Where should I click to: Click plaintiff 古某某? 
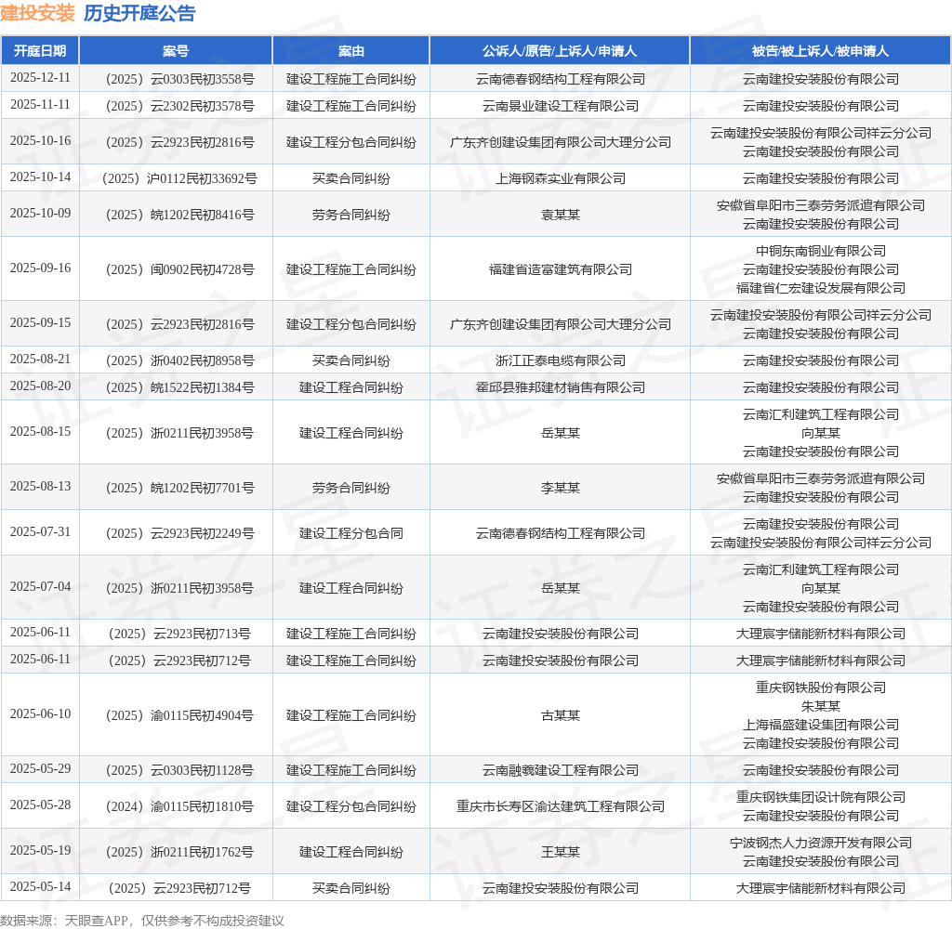[x=561, y=715]
